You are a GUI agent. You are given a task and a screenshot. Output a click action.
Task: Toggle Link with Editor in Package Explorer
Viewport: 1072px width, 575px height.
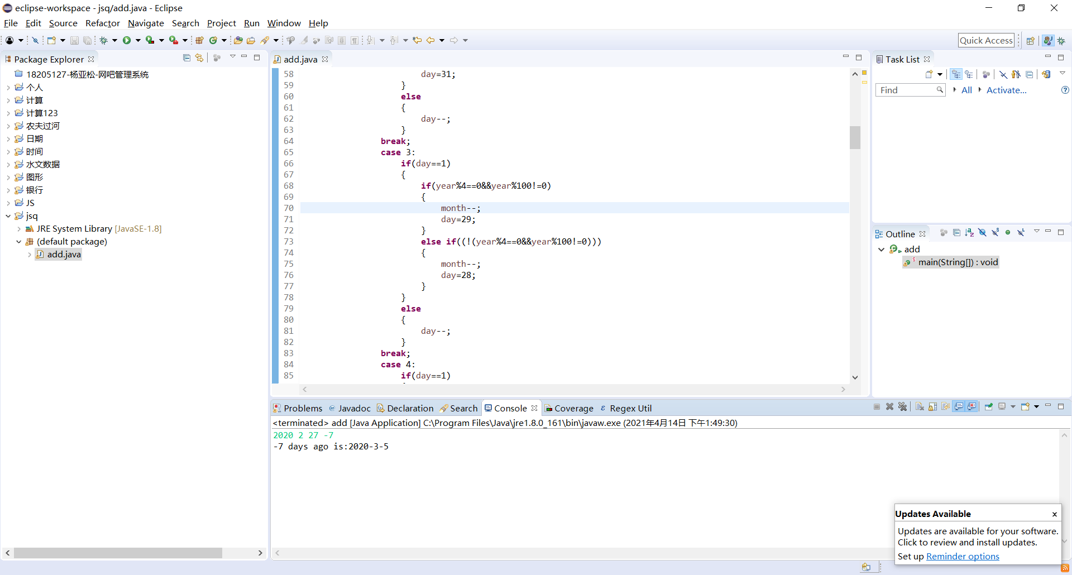[199, 58]
